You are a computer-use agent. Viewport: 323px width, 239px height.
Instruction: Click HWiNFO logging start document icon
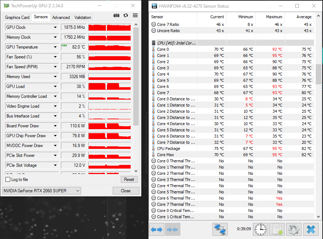pos(277,229)
